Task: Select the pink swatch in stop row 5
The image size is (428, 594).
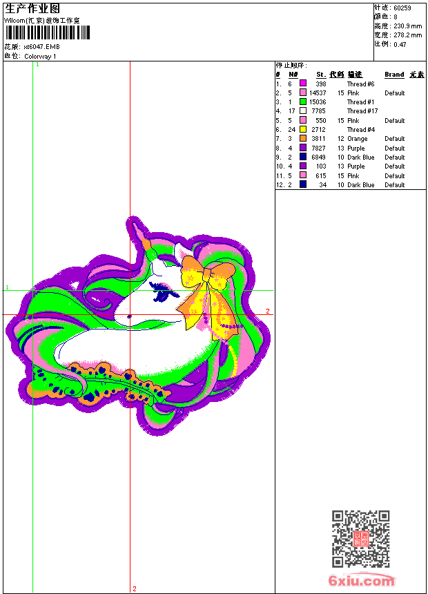Action: tap(303, 120)
